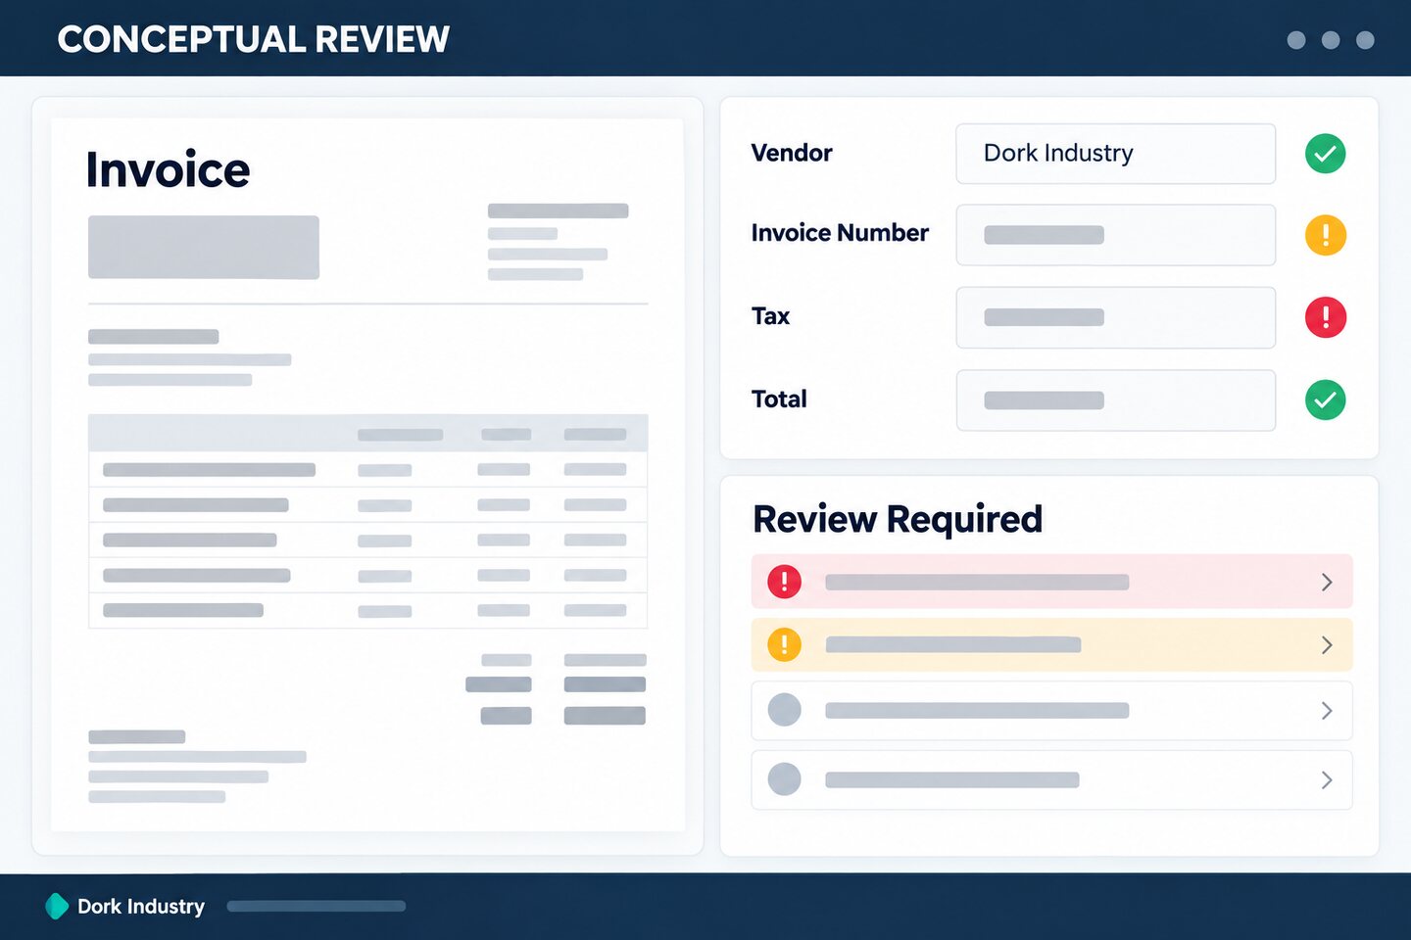1411x940 pixels.
Task: Click the red alert icon in Review Required list
Action: (784, 582)
